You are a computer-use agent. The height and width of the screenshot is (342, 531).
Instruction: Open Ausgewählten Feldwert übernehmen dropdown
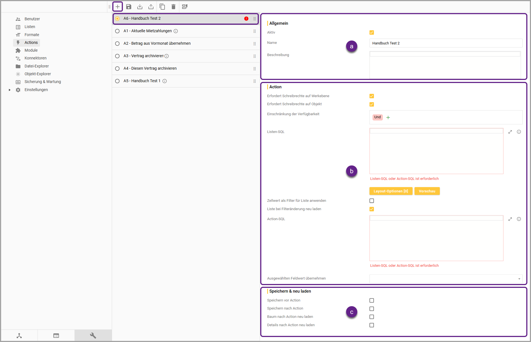coord(519,279)
